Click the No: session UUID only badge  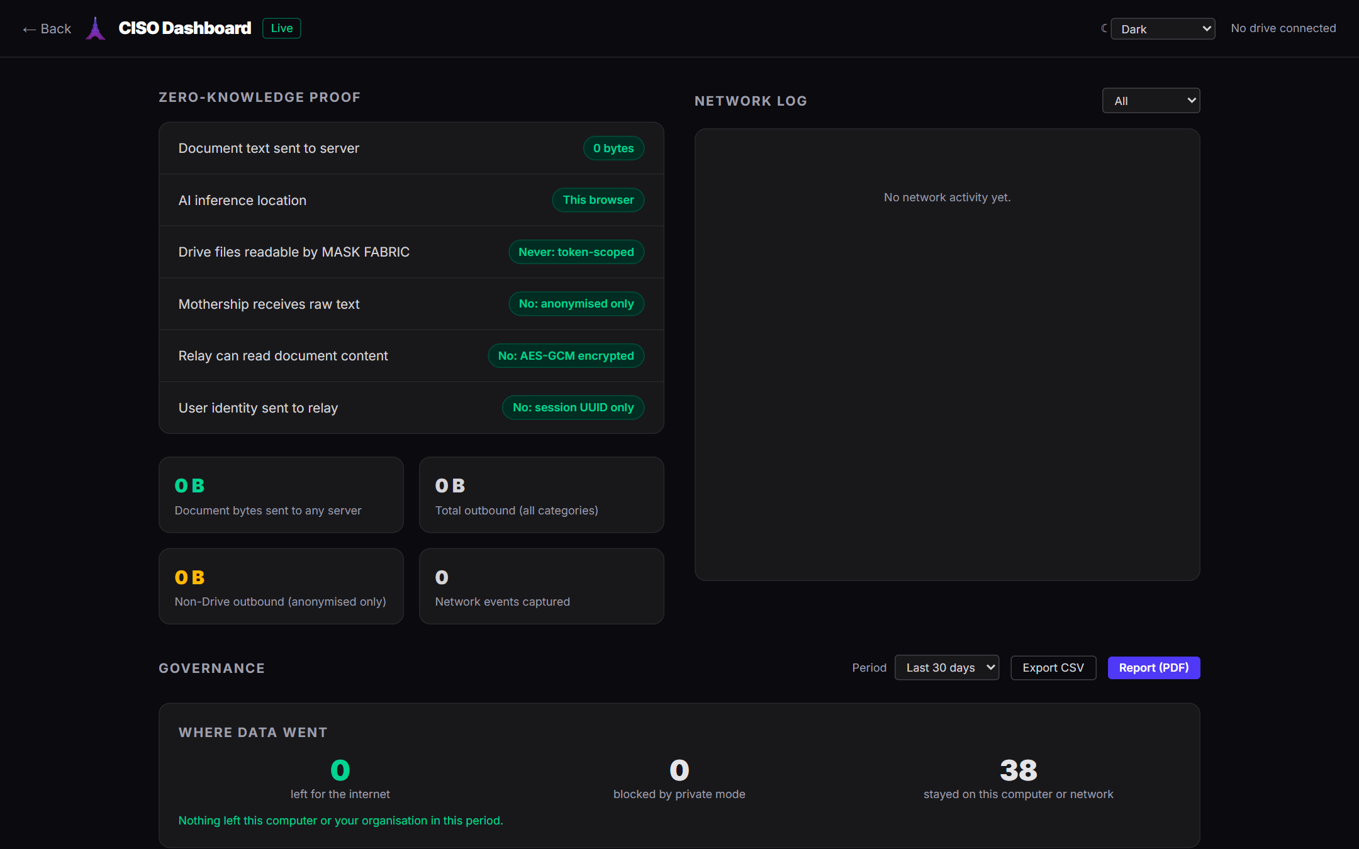(x=573, y=408)
